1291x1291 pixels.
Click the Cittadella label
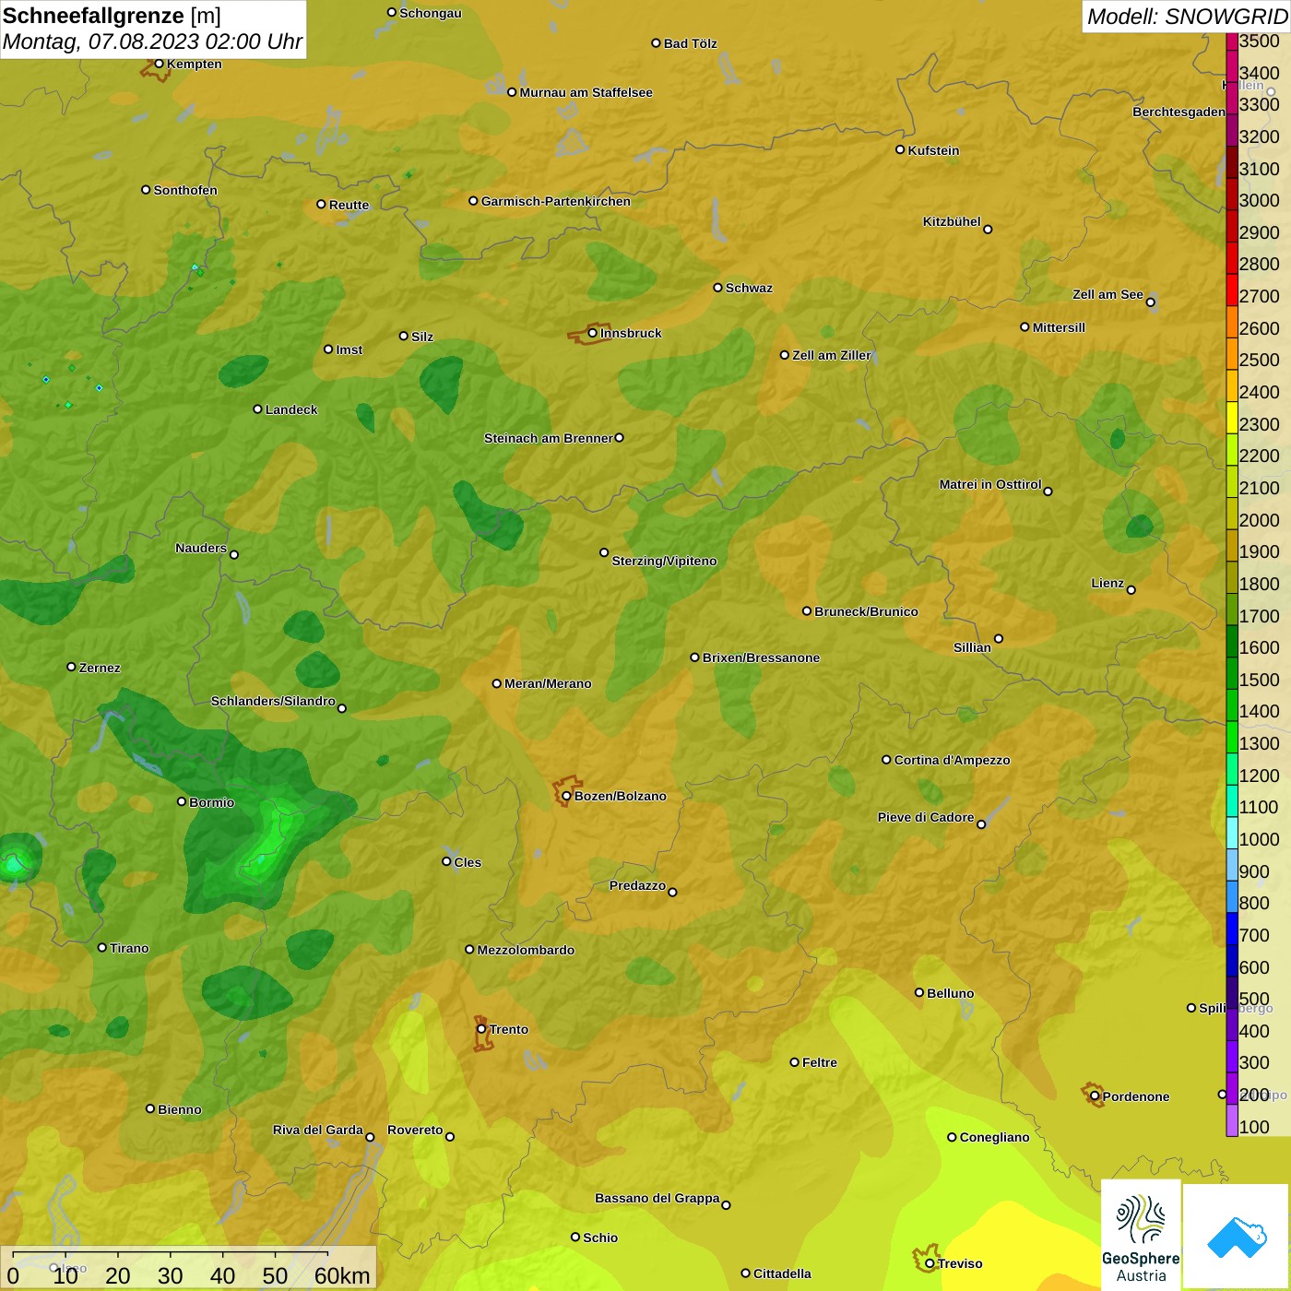[x=782, y=1273]
